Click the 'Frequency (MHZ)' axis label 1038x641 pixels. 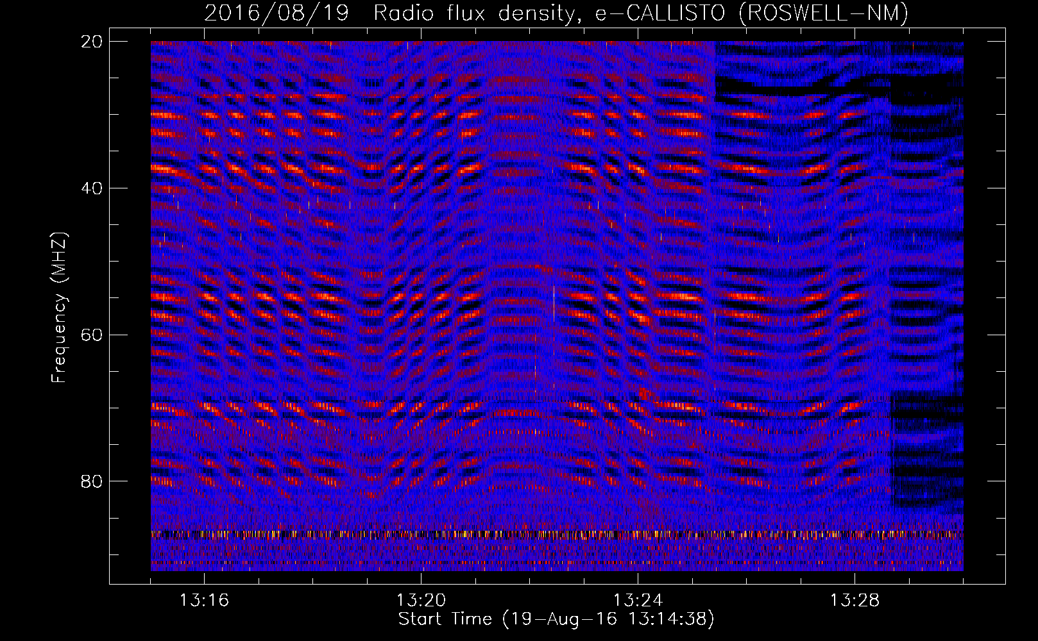coord(59,308)
